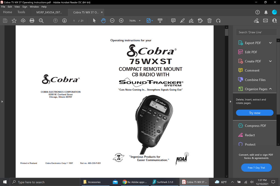The height and width of the screenshot is (186, 280).
Task: Expand the Export PDF options chevron
Action: point(270,43)
